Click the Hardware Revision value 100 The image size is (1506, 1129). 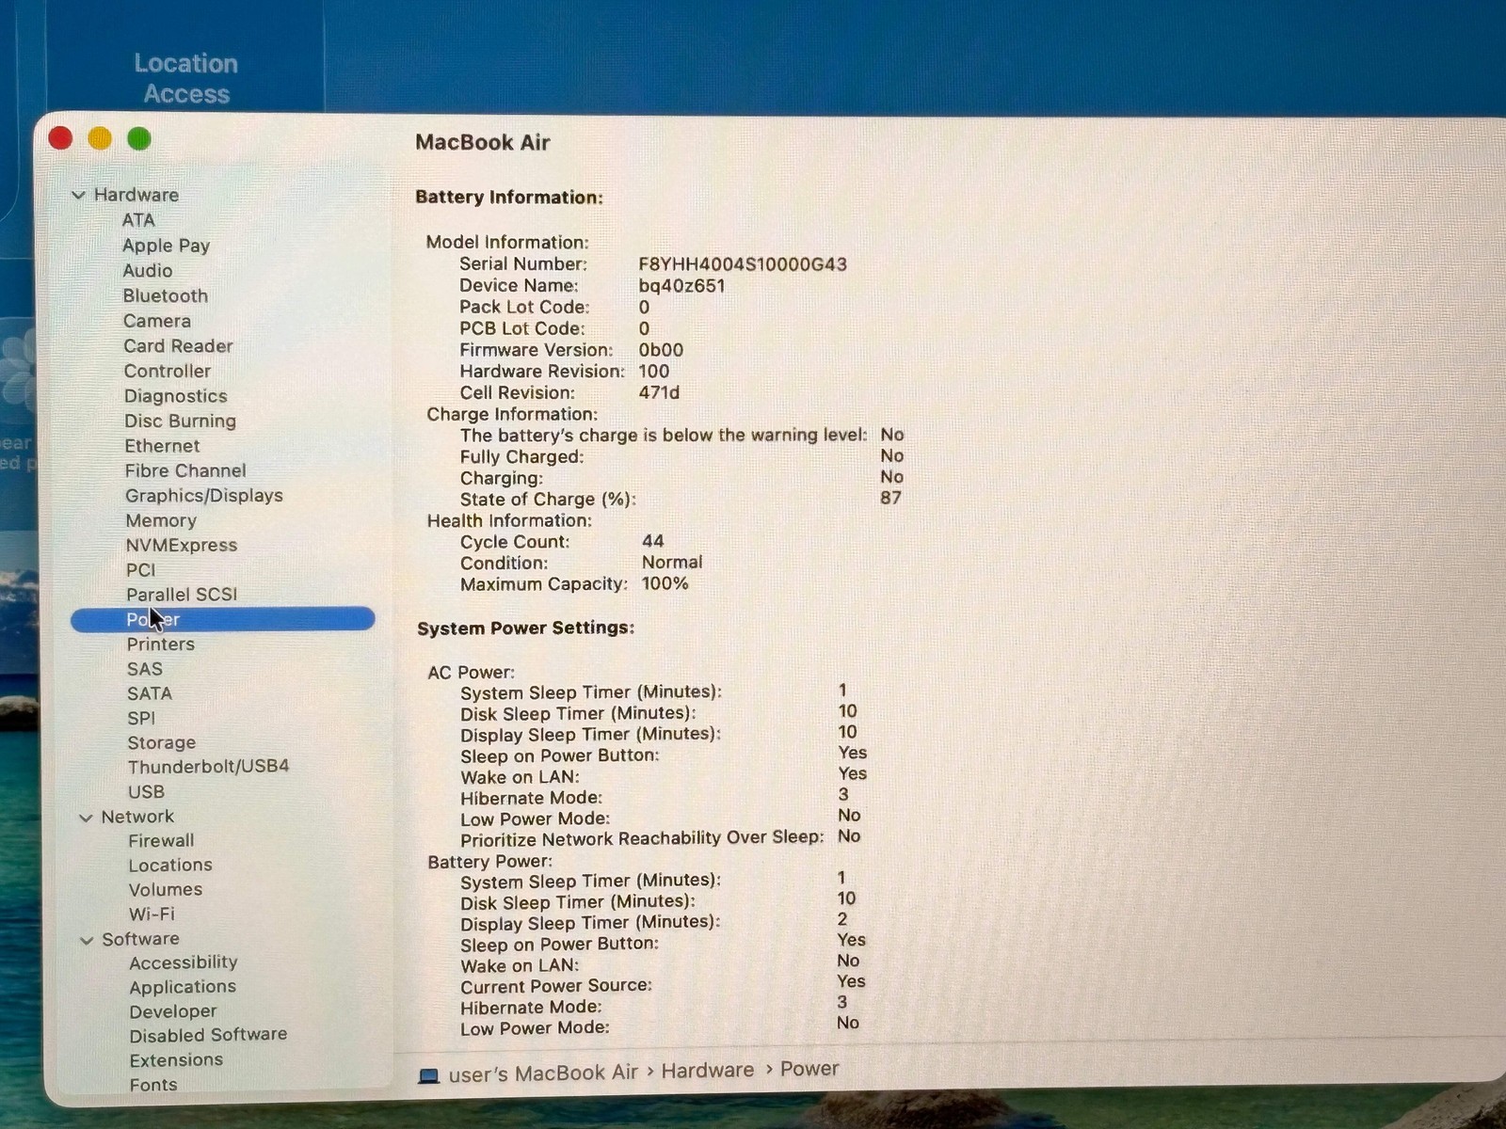pos(654,371)
